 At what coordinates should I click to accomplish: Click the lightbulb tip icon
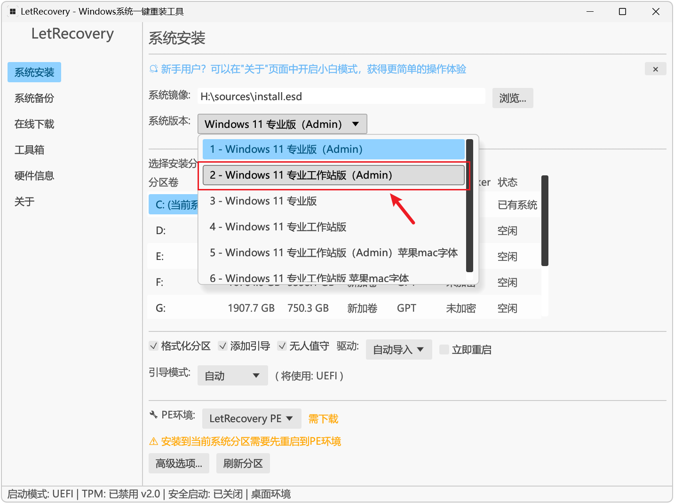pyautogui.click(x=153, y=69)
